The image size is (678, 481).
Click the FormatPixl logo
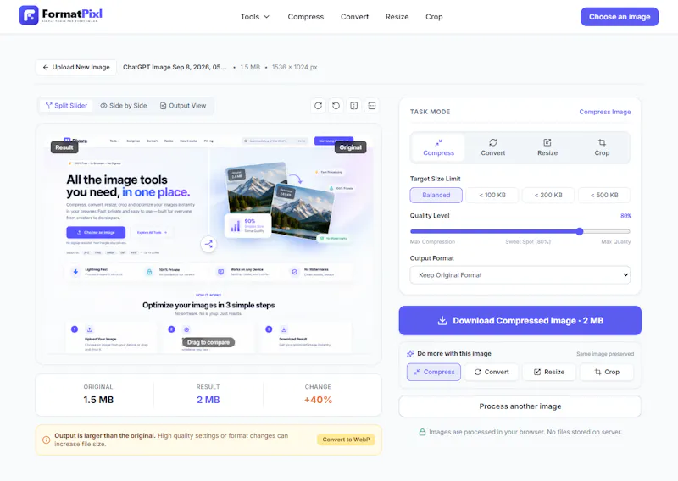coord(61,15)
